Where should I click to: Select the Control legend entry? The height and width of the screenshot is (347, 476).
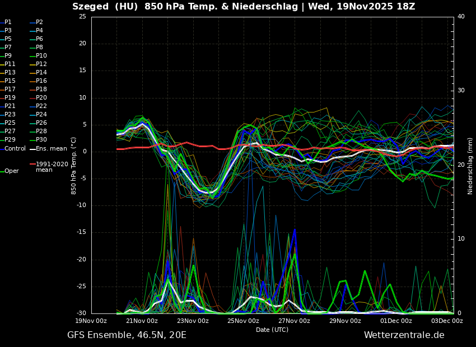click(x=15, y=149)
